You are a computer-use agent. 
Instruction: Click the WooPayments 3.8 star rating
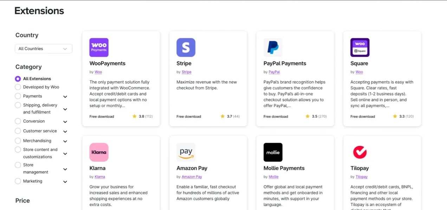142,117
